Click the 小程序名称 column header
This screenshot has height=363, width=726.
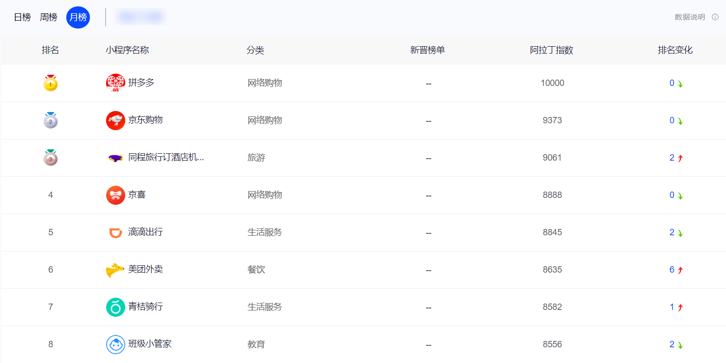(127, 50)
